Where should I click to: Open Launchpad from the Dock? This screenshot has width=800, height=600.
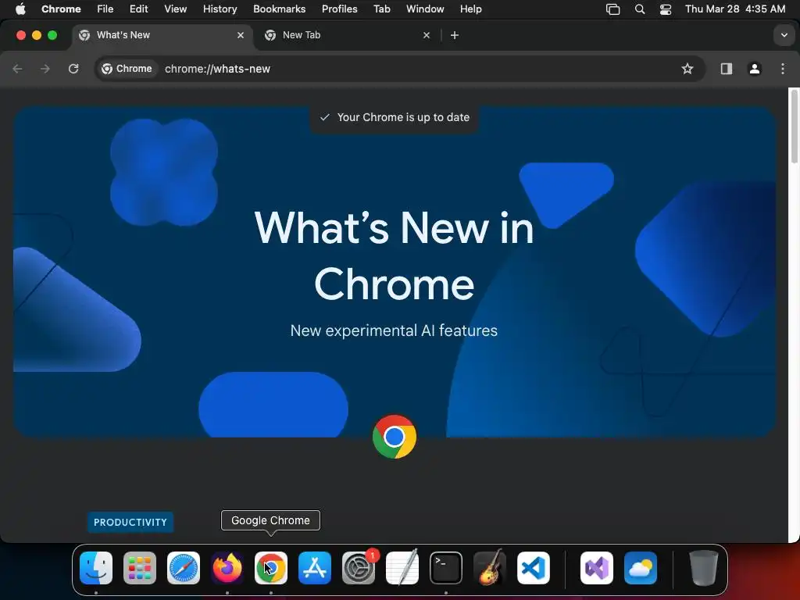pyautogui.click(x=140, y=568)
